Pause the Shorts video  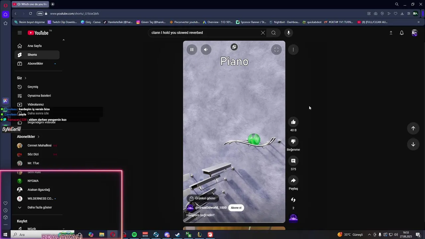click(x=192, y=49)
